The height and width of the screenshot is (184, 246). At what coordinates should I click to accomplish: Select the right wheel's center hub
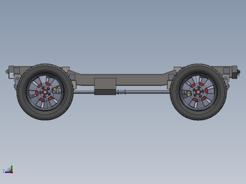click(198, 92)
